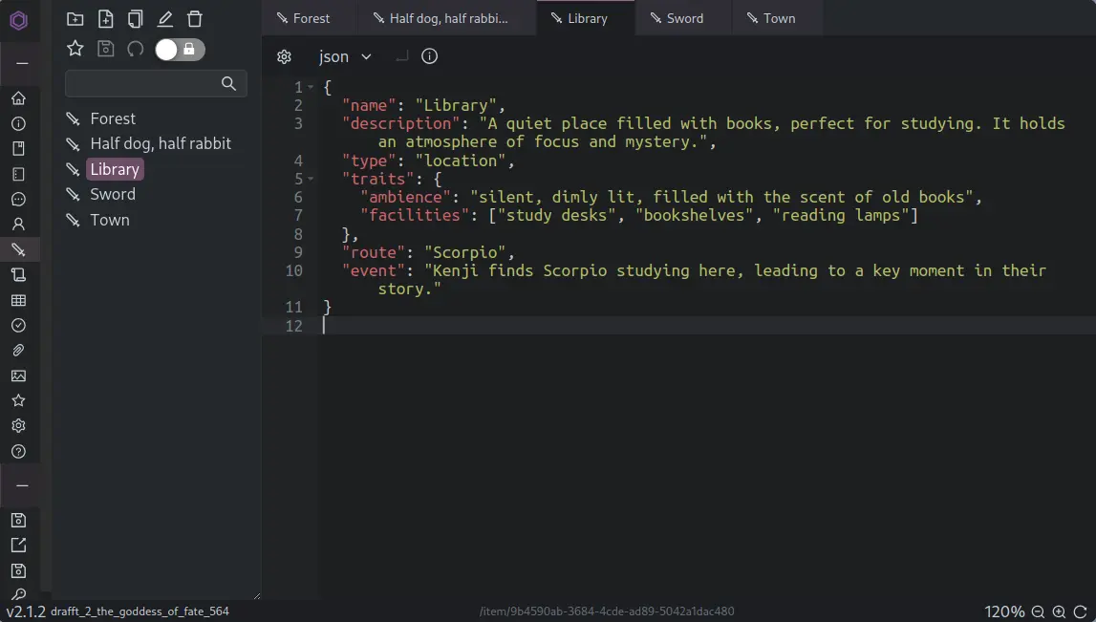This screenshot has height=622, width=1096.
Task: Duplicate the current item
Action: click(135, 18)
